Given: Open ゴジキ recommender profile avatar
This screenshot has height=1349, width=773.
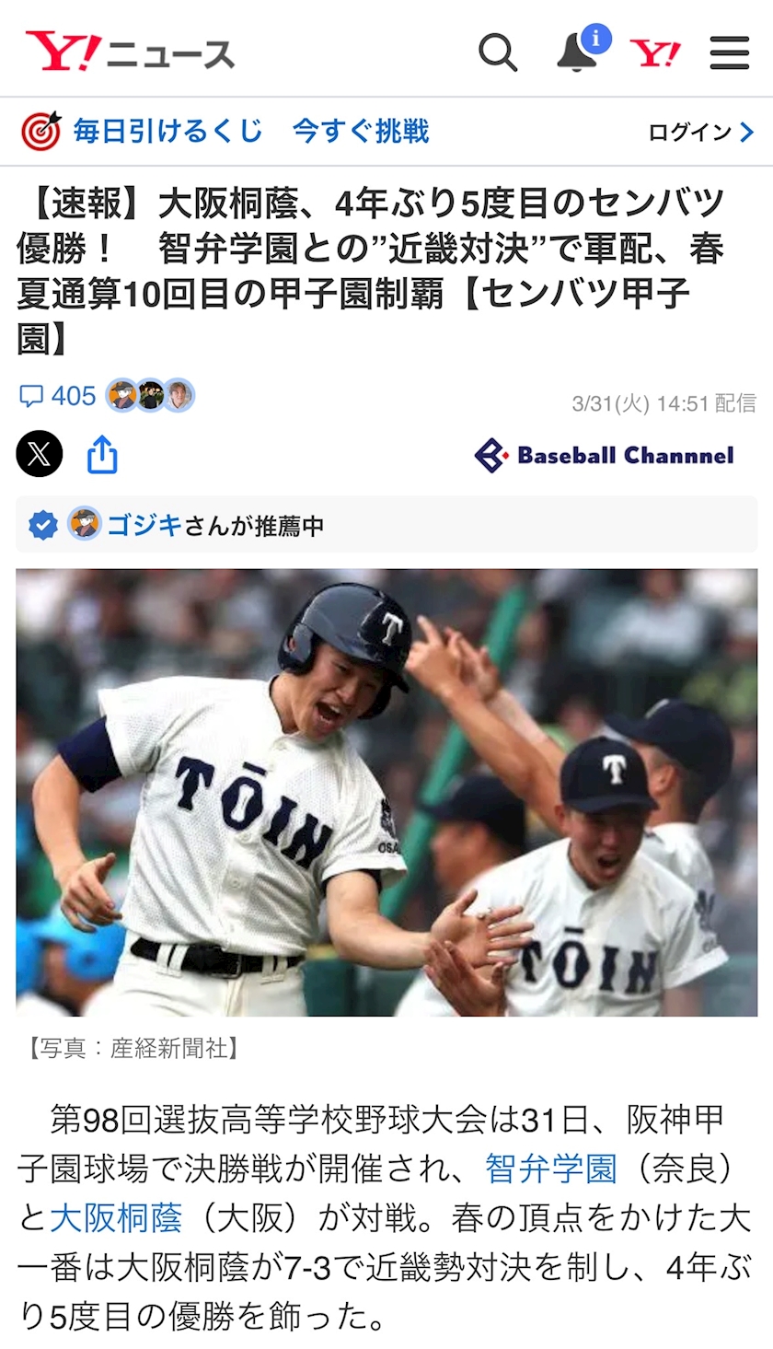Looking at the screenshot, I should coord(85,525).
